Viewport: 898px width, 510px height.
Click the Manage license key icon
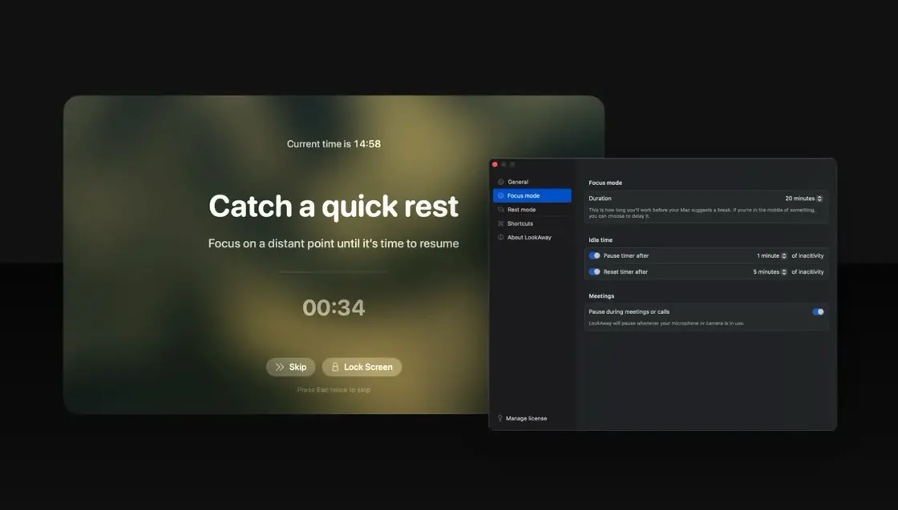[x=500, y=419]
